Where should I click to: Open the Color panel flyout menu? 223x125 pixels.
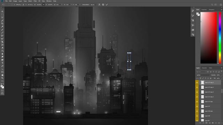222,10
